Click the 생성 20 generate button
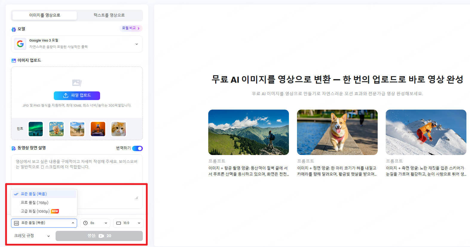 (x=99, y=236)
